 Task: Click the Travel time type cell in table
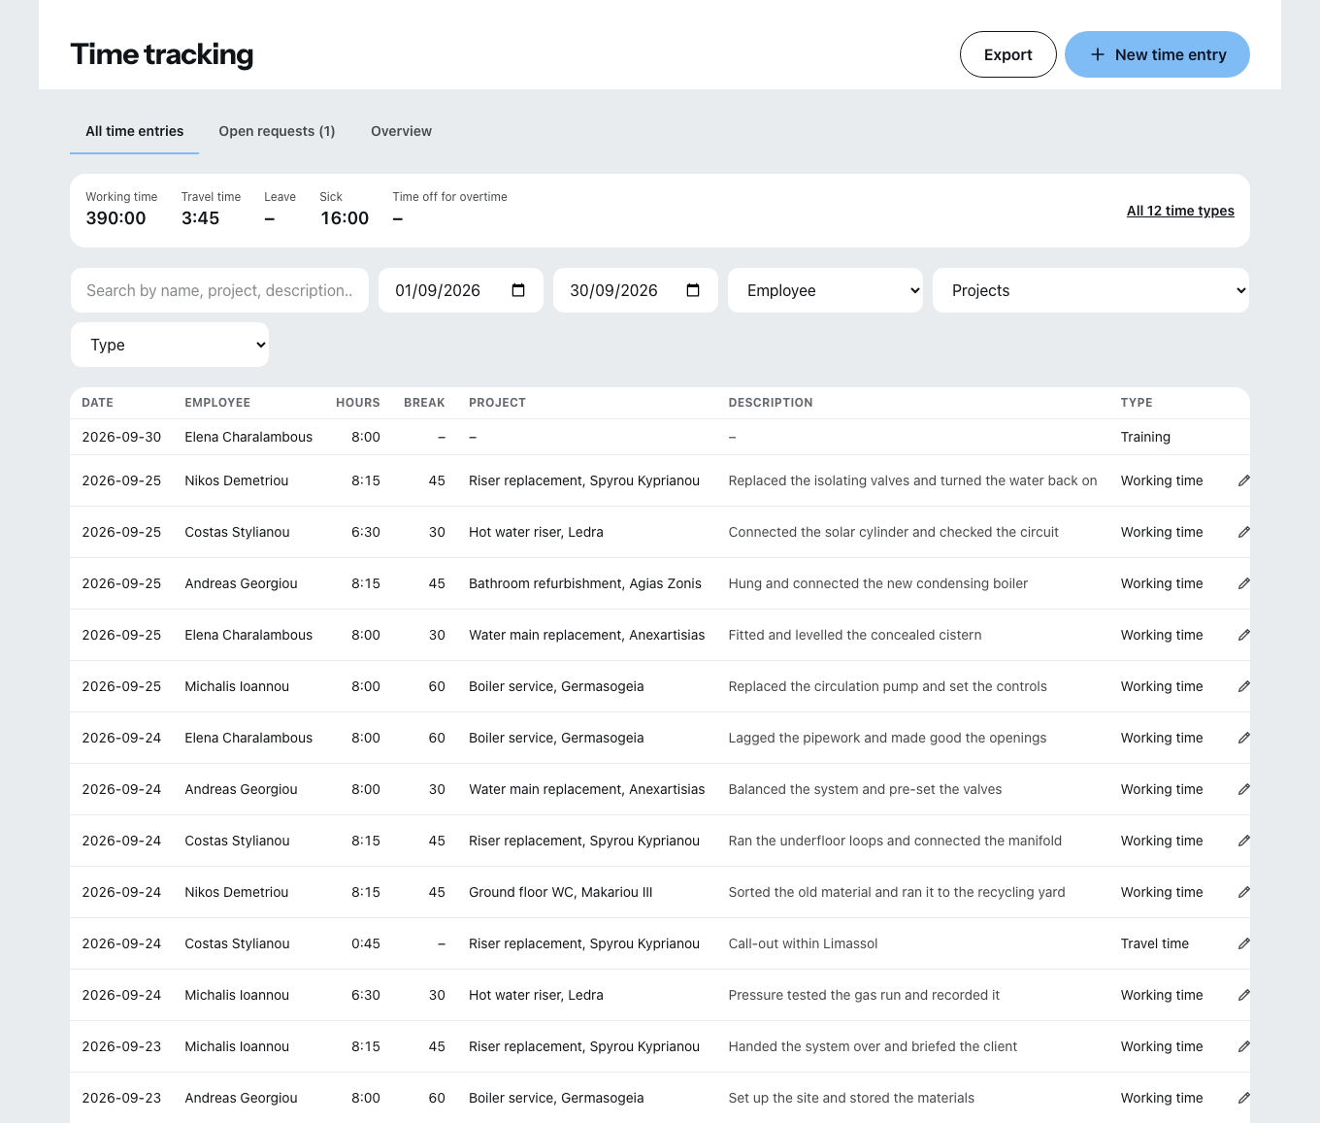coord(1154,943)
